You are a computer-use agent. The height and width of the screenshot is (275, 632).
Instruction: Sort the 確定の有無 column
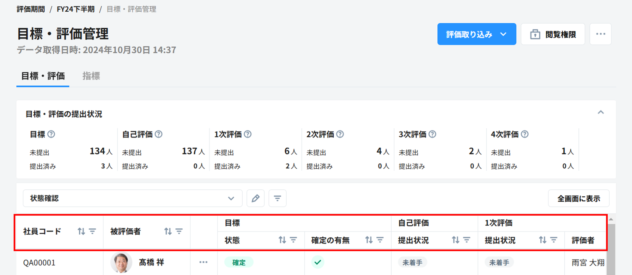(x=369, y=240)
